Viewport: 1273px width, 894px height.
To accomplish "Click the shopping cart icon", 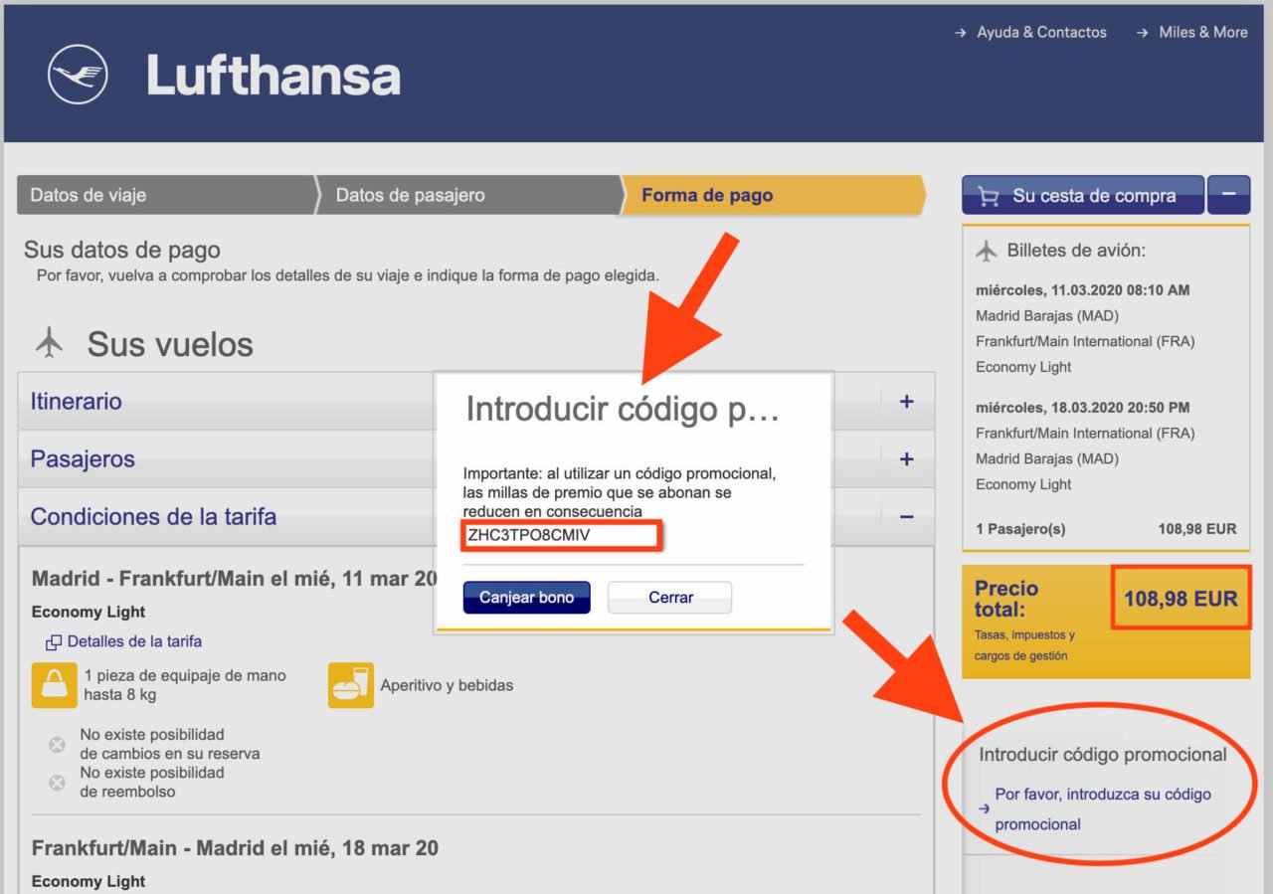I will (x=989, y=197).
